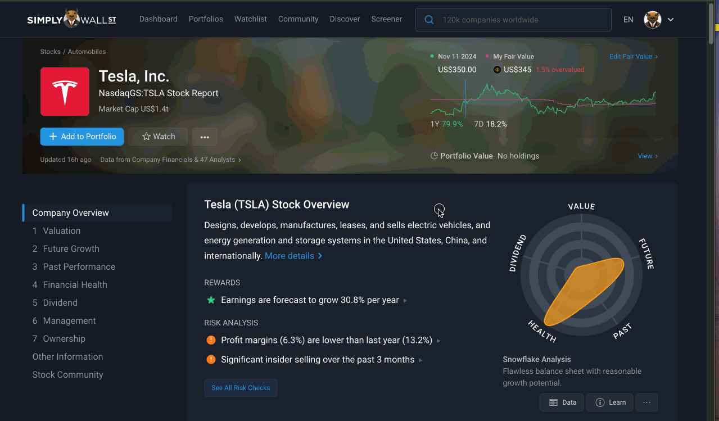
Task: Focus the 120k companies worldwide search field
Action: click(513, 20)
